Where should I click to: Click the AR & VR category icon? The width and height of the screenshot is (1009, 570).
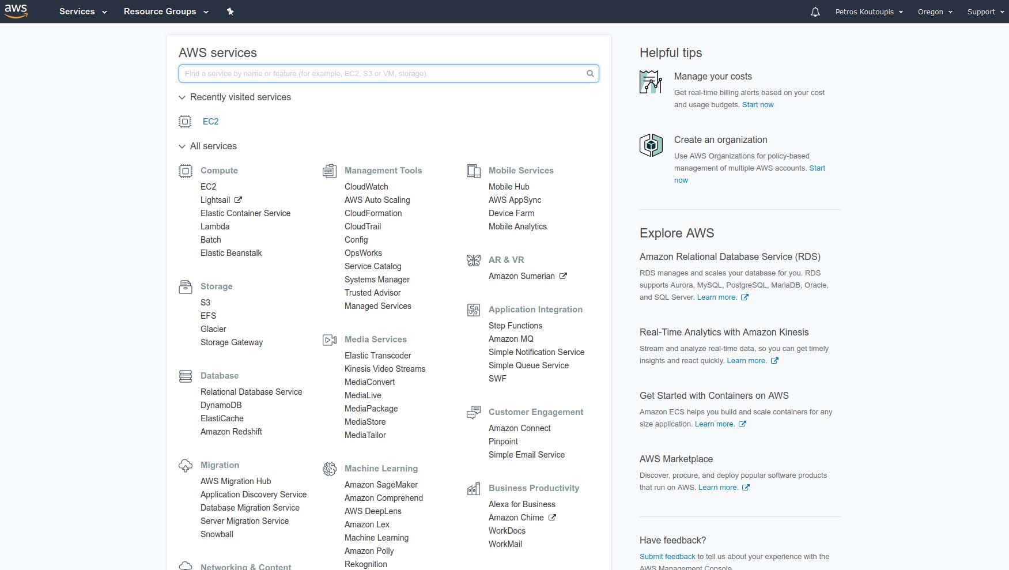(473, 260)
